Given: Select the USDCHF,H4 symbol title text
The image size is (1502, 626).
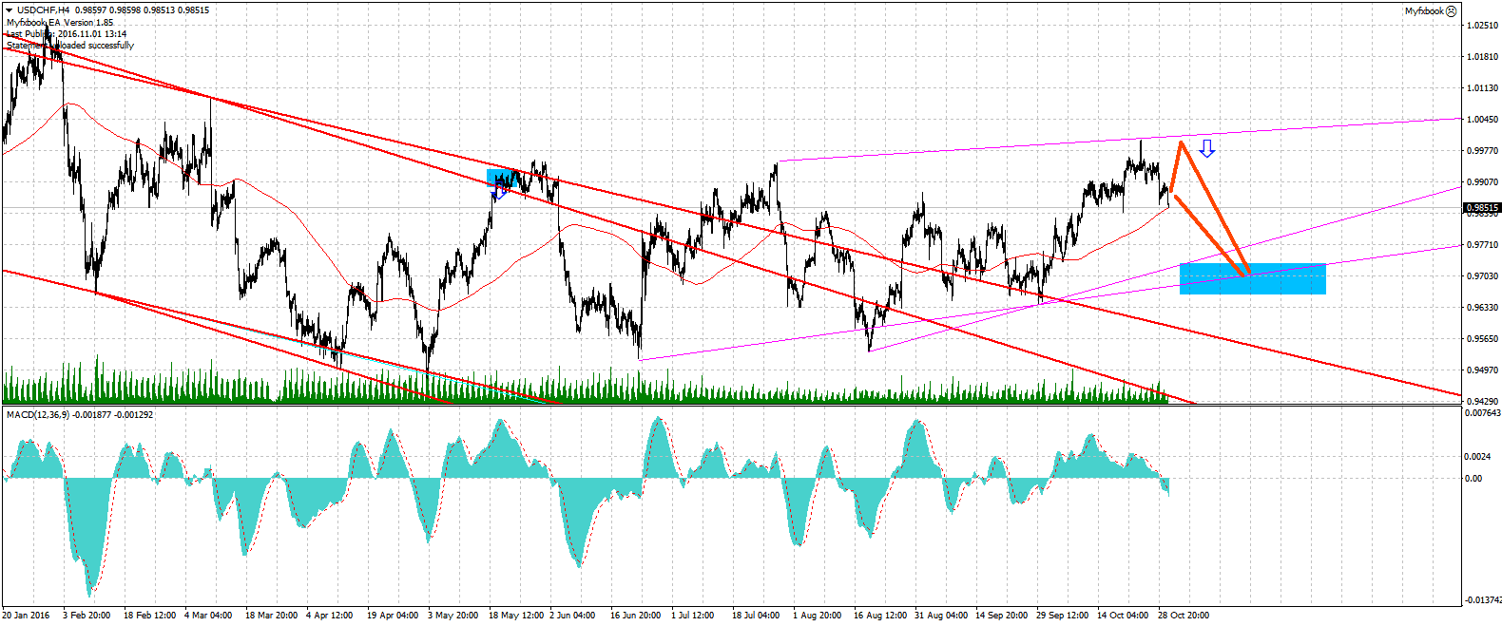Looking at the screenshot, I should click(x=43, y=10).
